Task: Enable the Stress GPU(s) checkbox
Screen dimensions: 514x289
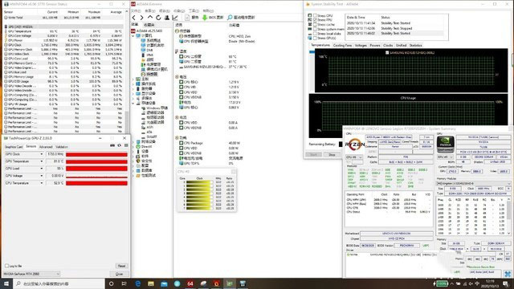Action: 315,38
